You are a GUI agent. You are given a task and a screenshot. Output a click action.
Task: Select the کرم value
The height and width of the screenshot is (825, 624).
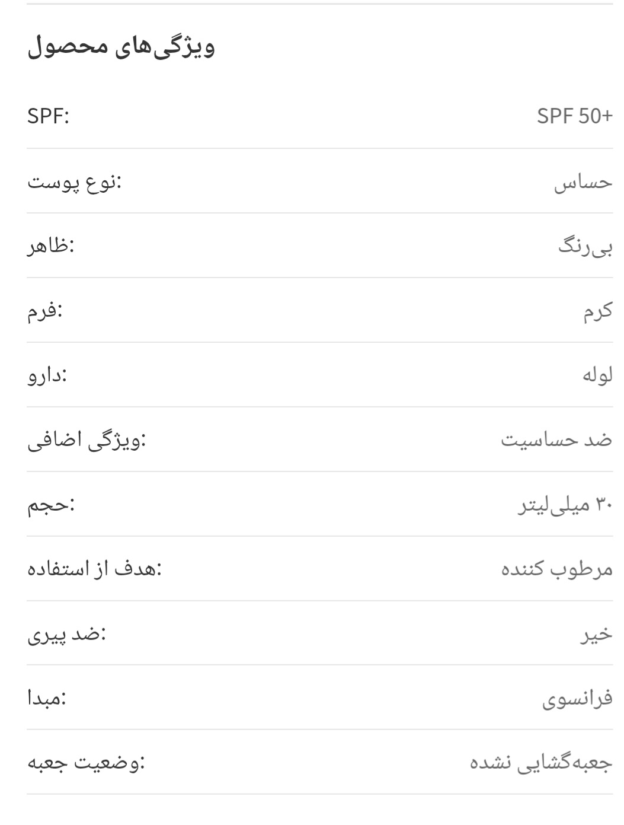[597, 311]
